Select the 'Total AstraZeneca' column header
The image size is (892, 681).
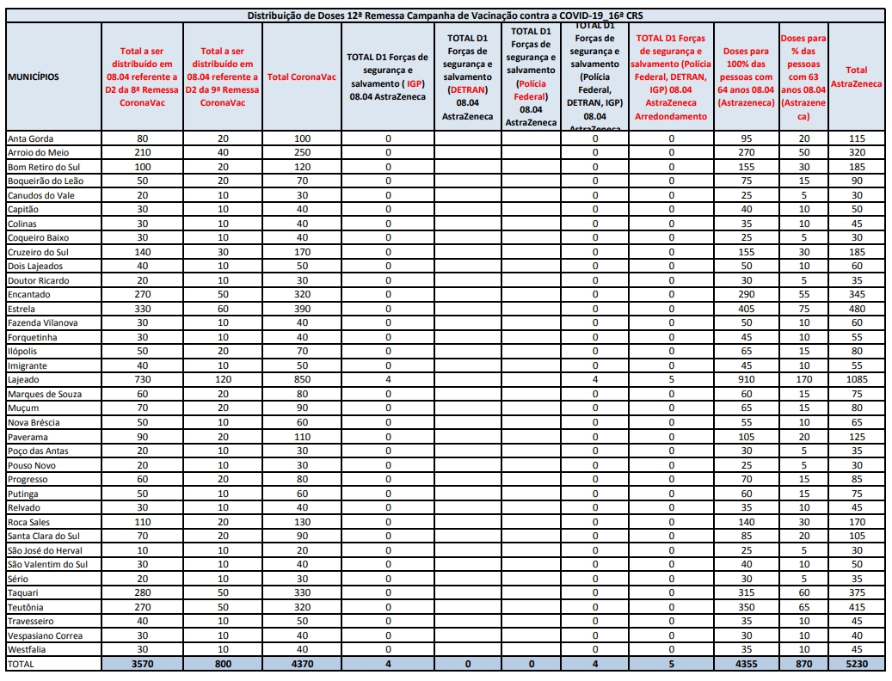(856, 77)
